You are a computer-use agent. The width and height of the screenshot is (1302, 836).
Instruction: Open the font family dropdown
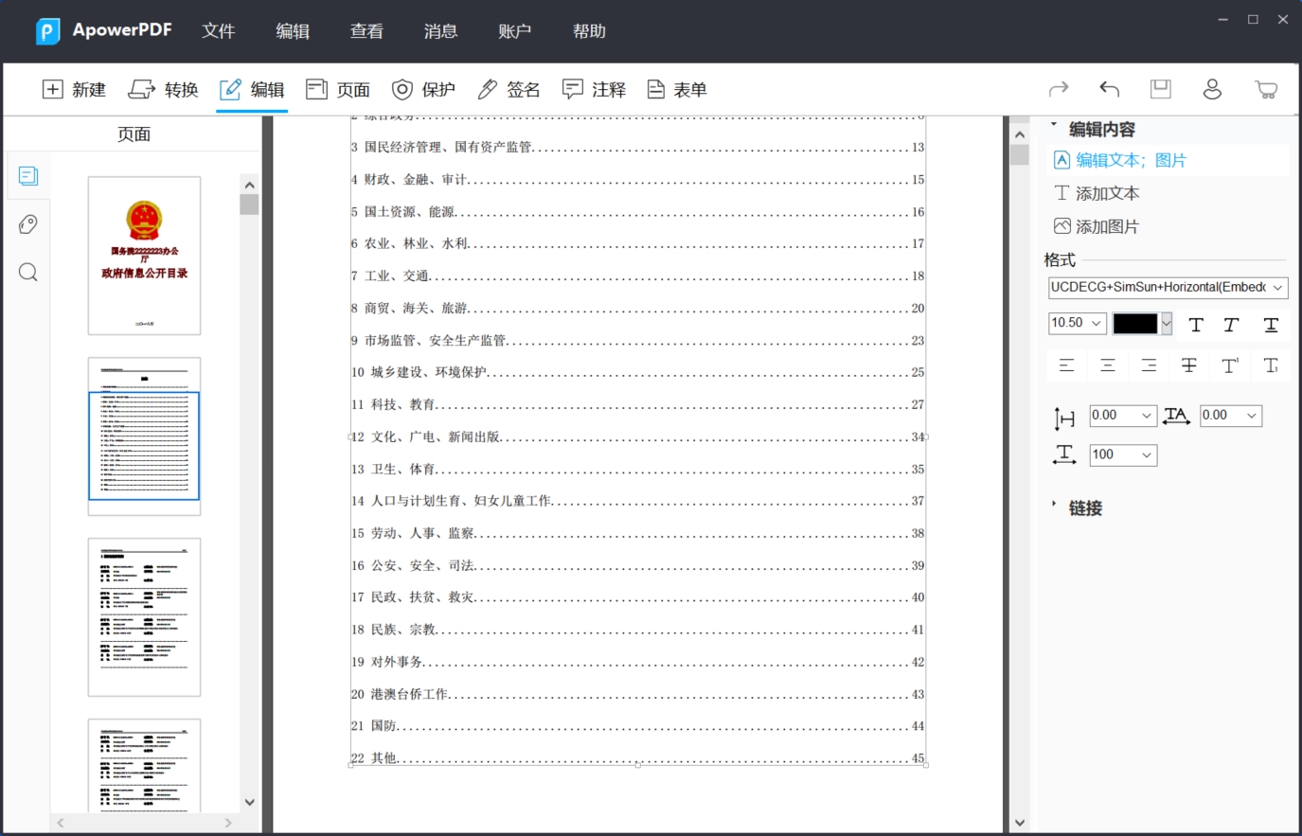pyautogui.click(x=1168, y=288)
